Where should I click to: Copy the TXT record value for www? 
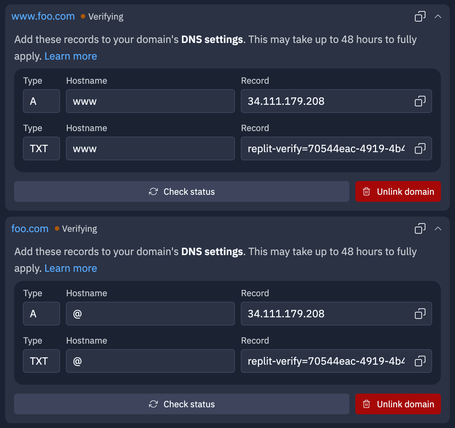420,148
